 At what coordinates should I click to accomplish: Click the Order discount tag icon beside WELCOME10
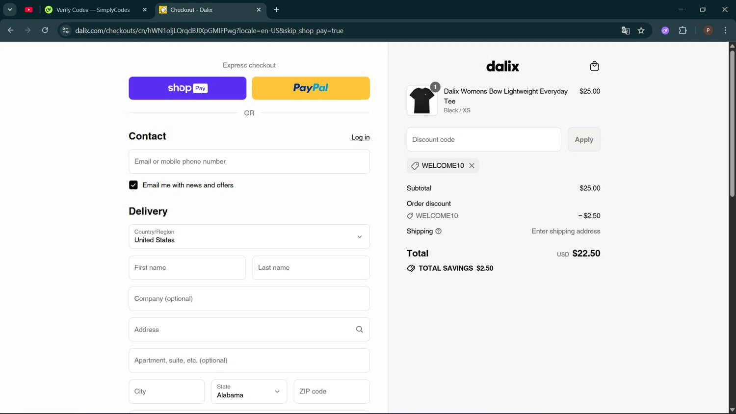(x=410, y=216)
